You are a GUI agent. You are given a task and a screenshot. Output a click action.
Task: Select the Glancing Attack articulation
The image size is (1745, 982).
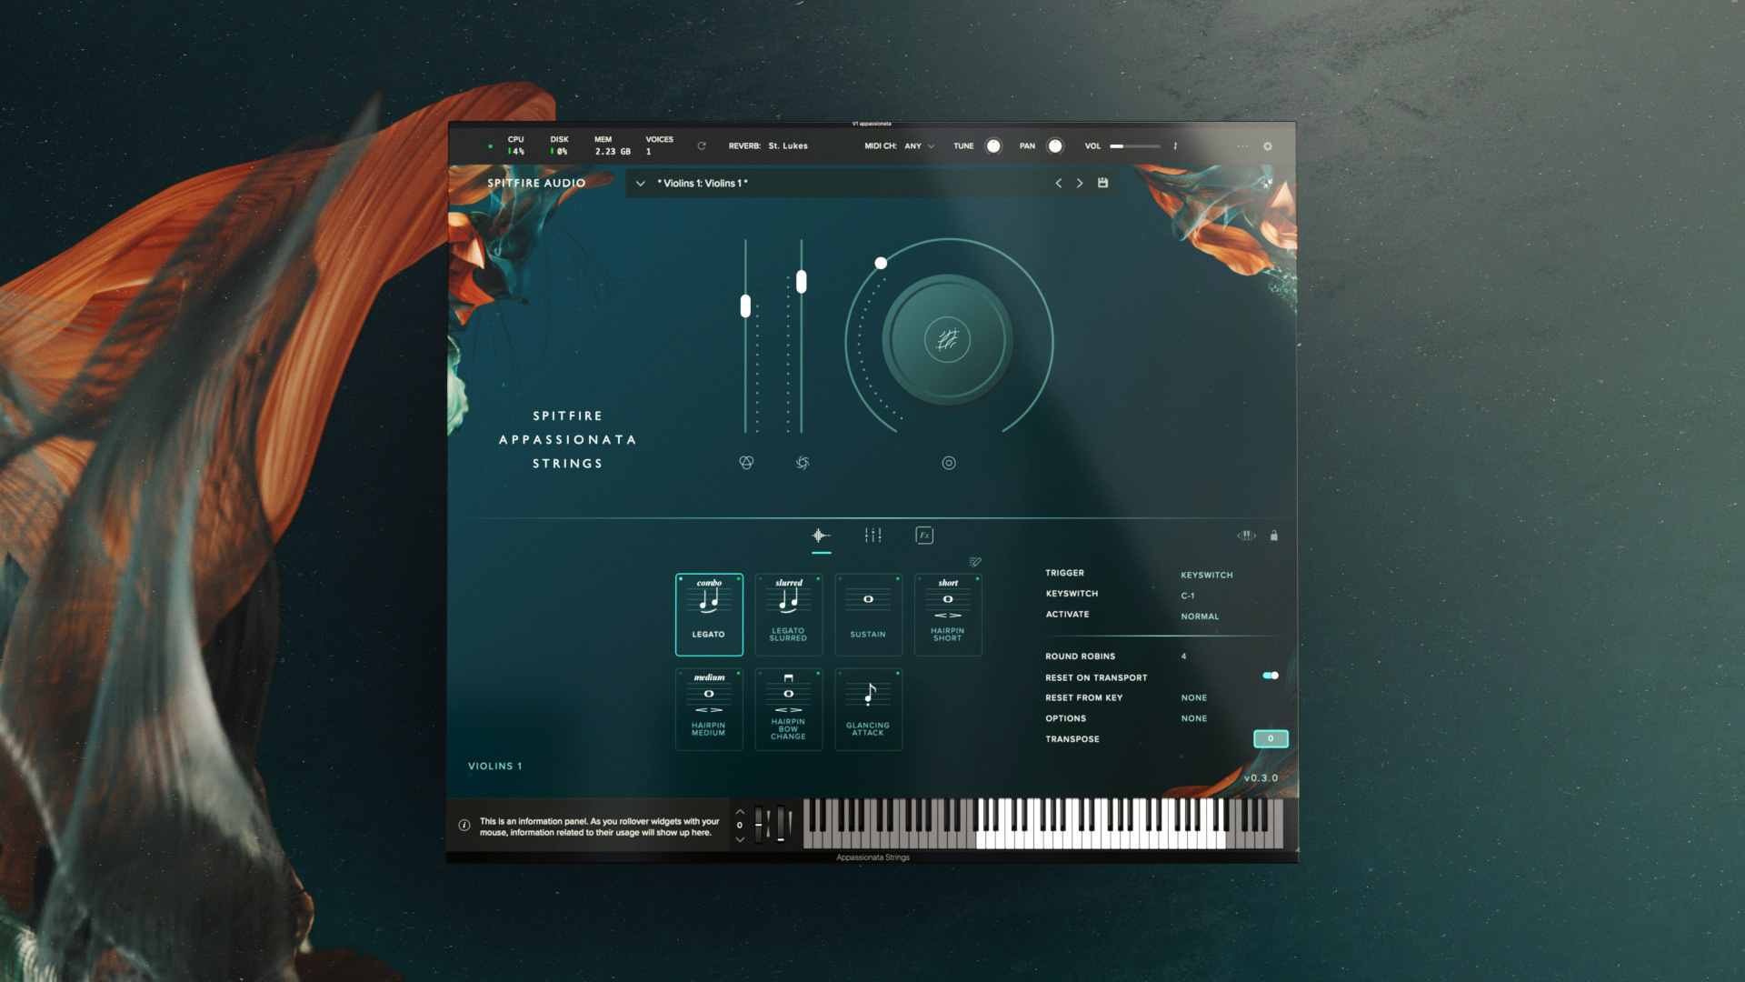pyautogui.click(x=868, y=709)
